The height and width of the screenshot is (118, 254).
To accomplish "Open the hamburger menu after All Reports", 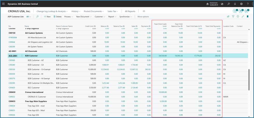I will (144, 11).
